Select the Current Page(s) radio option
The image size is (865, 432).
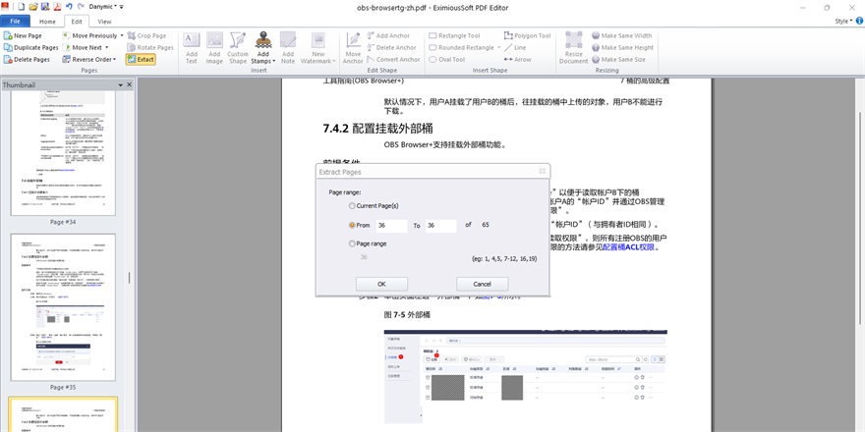point(352,205)
